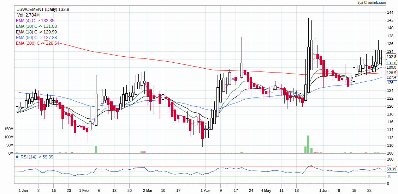Click the 138 price axis label
The image size is (398, 194).
coord(390,36)
